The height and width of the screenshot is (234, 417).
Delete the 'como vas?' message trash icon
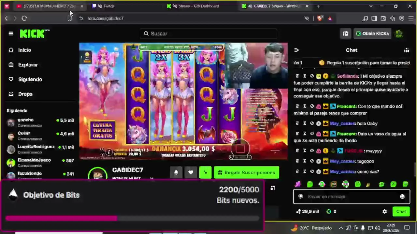(297, 172)
